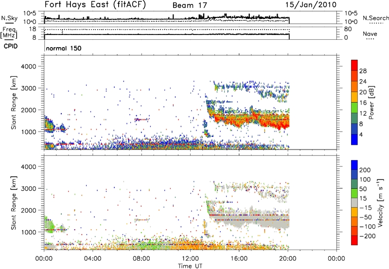Pick the light green Power segment between 12 and 16

click(x=354, y=108)
